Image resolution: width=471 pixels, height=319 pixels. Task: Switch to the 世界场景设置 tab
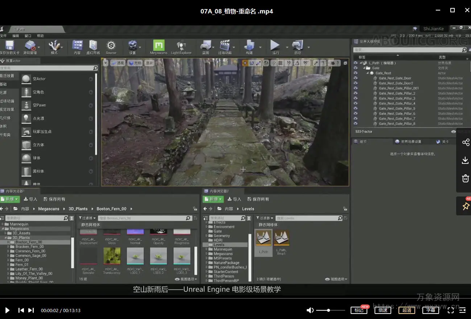[410, 142]
